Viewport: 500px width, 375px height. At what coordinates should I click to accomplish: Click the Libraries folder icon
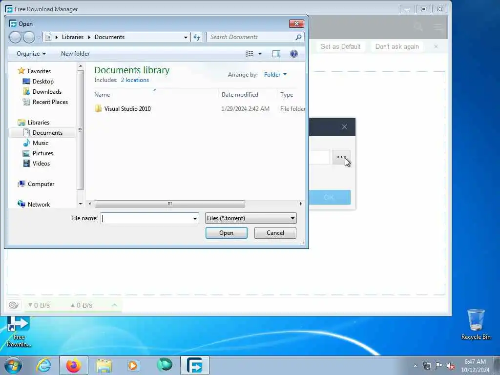(x=21, y=123)
